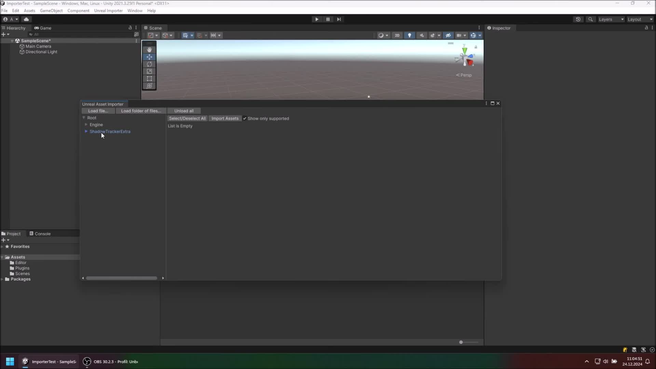Select the Rotate tool
This screenshot has width=656, height=369.
pyautogui.click(x=149, y=64)
